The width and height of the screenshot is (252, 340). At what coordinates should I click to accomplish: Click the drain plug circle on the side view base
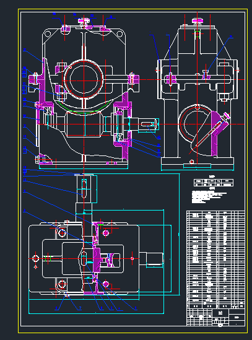[191, 162]
